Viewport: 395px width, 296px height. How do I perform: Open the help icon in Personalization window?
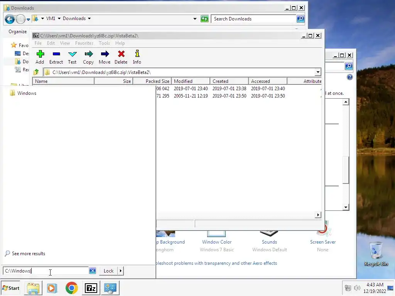point(349,77)
